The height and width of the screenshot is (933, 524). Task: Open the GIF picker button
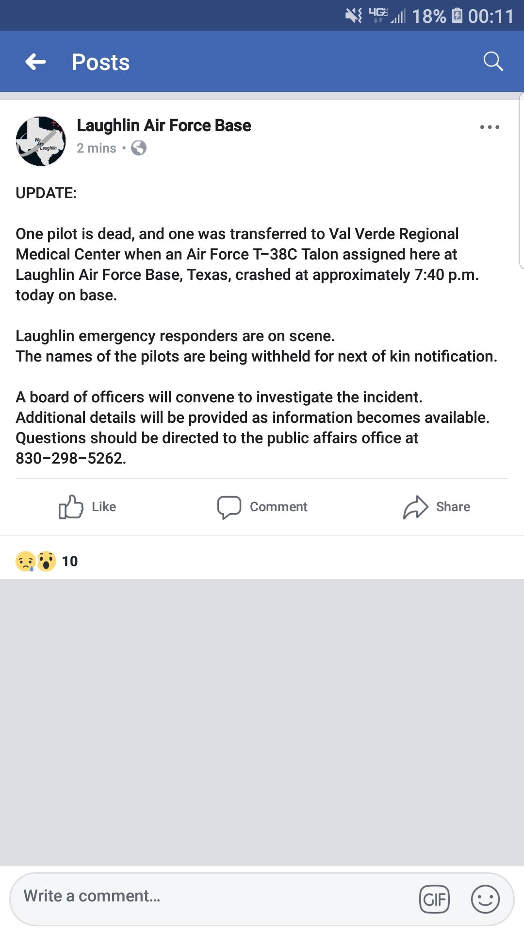434,899
